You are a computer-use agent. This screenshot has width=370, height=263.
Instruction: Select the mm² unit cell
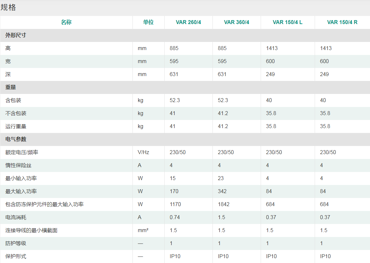pos(143,230)
